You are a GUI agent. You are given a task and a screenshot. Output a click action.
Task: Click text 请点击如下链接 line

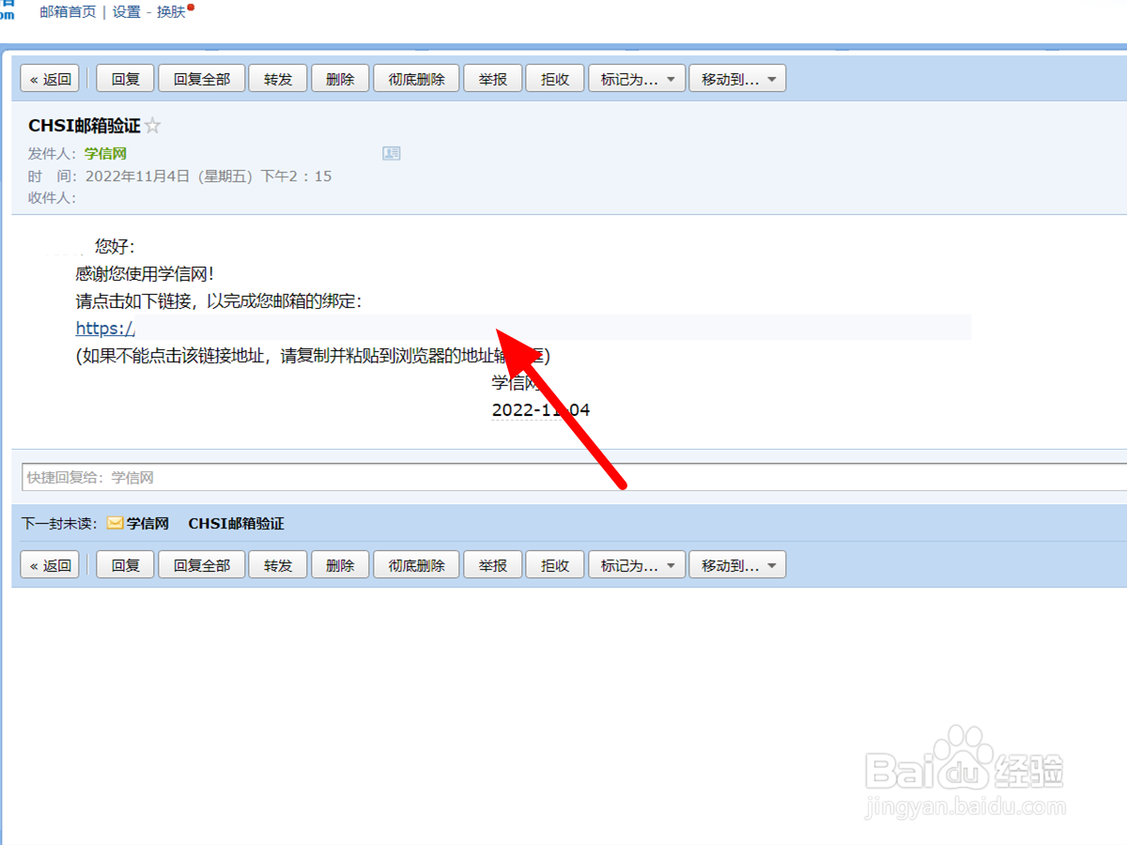pos(219,301)
